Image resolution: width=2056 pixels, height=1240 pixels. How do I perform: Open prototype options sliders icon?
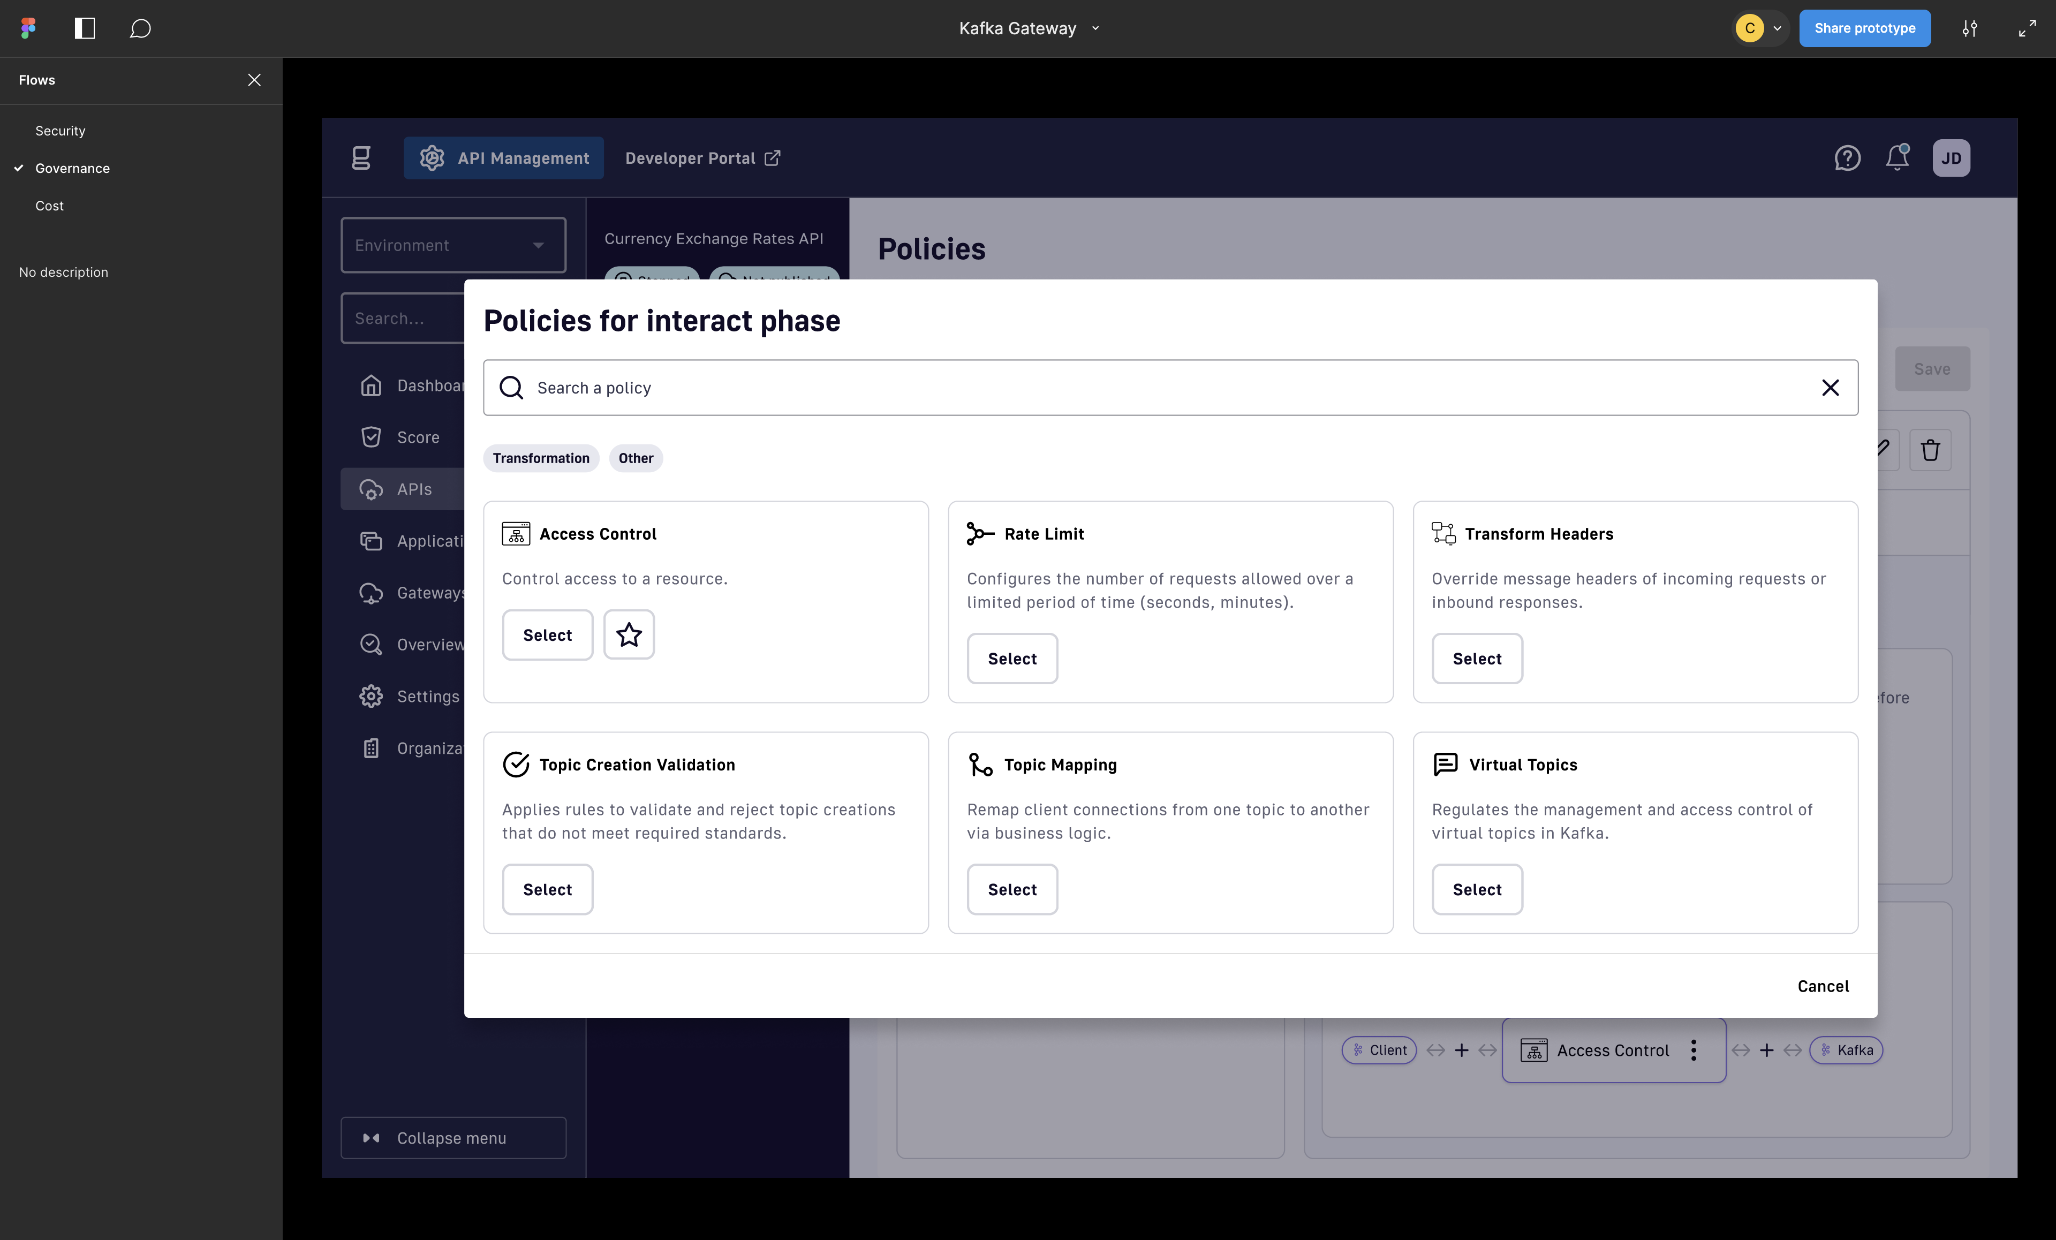coord(1969,28)
